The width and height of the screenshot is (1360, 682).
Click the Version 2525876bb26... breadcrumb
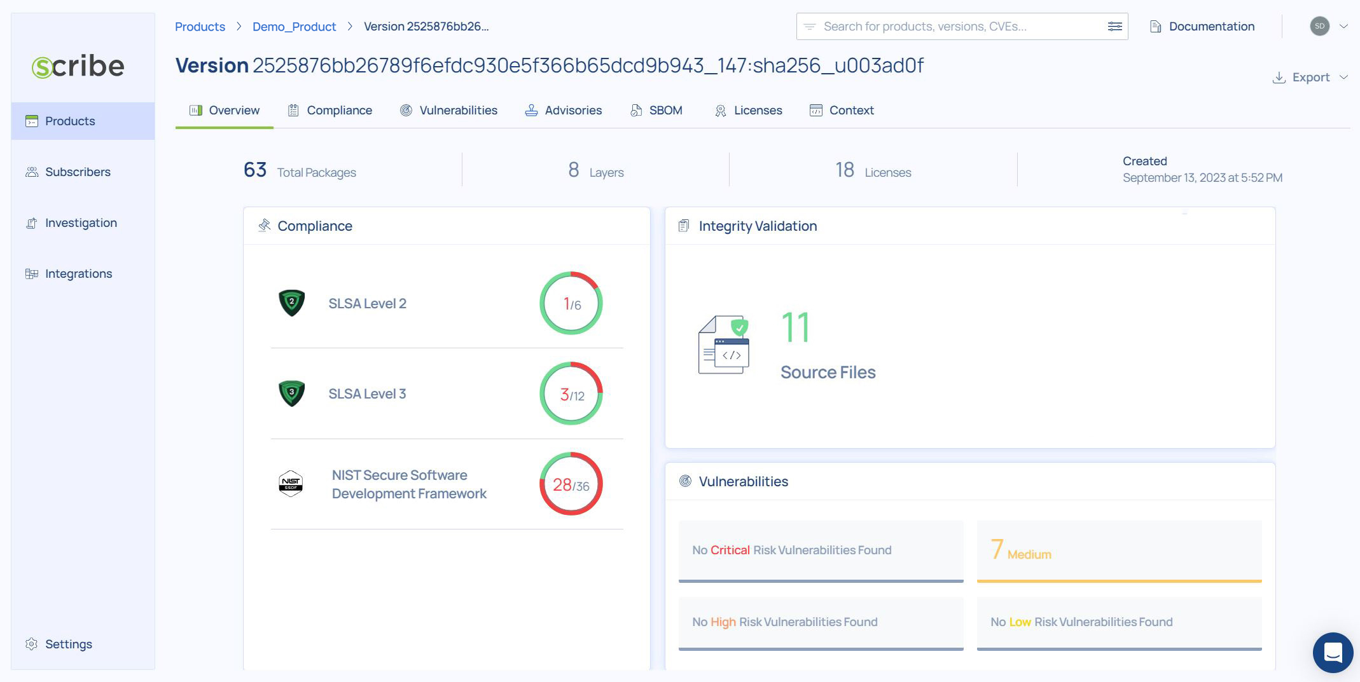426,26
